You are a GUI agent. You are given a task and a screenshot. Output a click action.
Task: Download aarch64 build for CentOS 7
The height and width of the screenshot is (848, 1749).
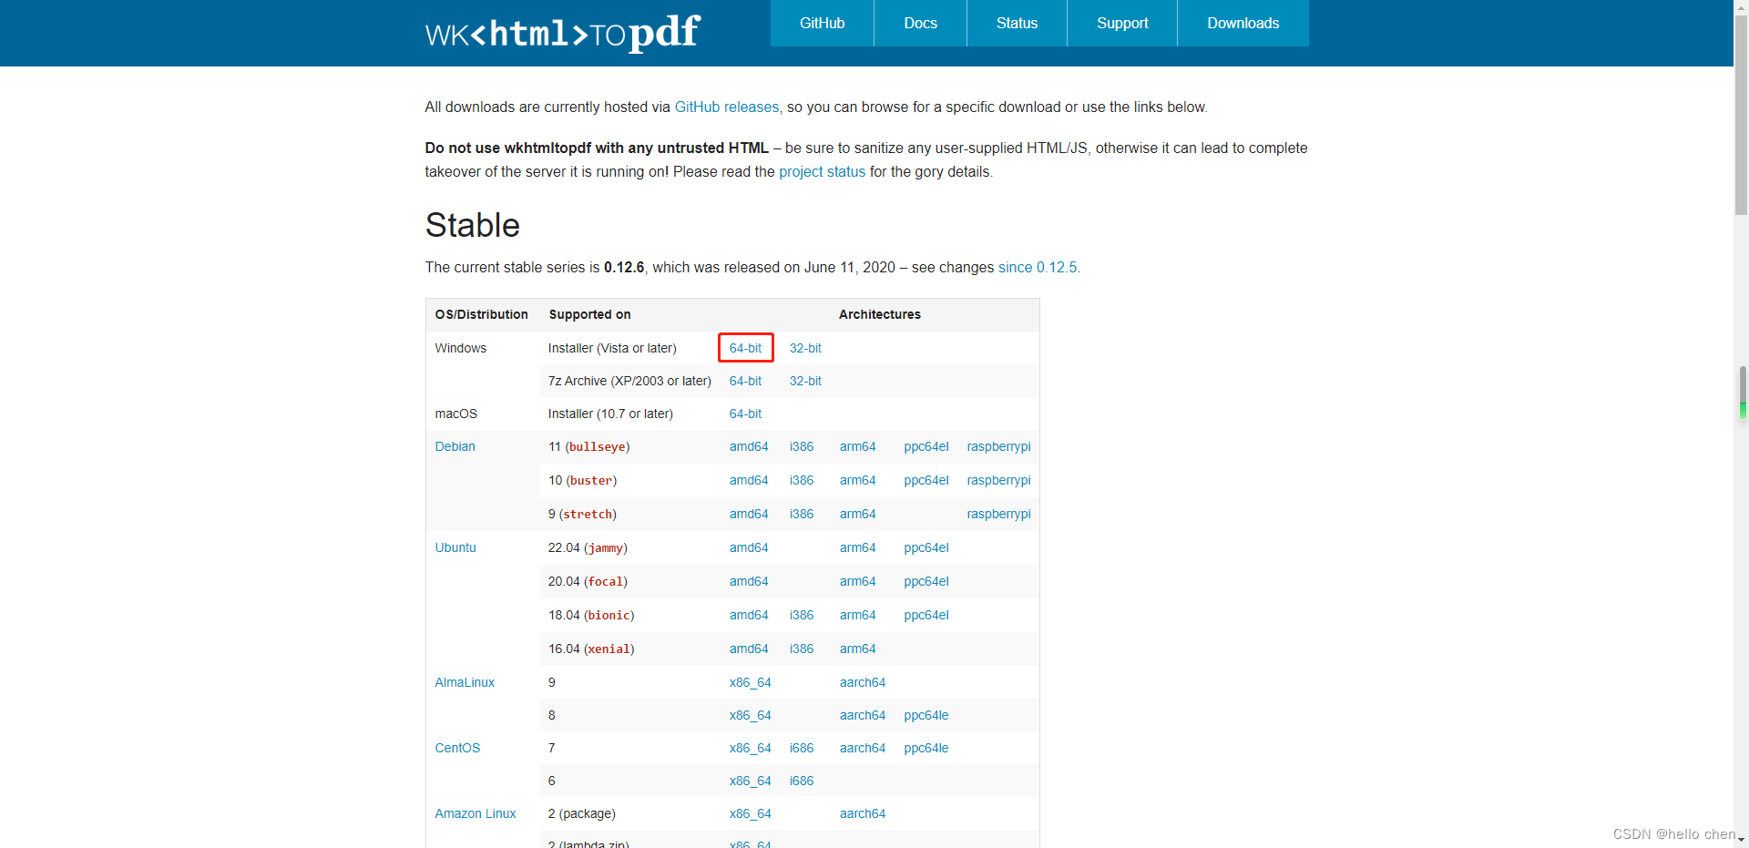pyautogui.click(x=862, y=748)
